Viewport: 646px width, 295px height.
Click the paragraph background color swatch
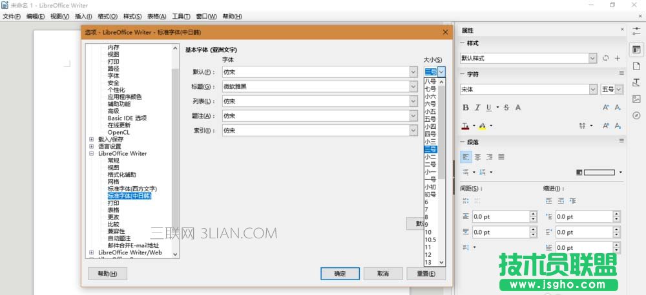[599, 173]
